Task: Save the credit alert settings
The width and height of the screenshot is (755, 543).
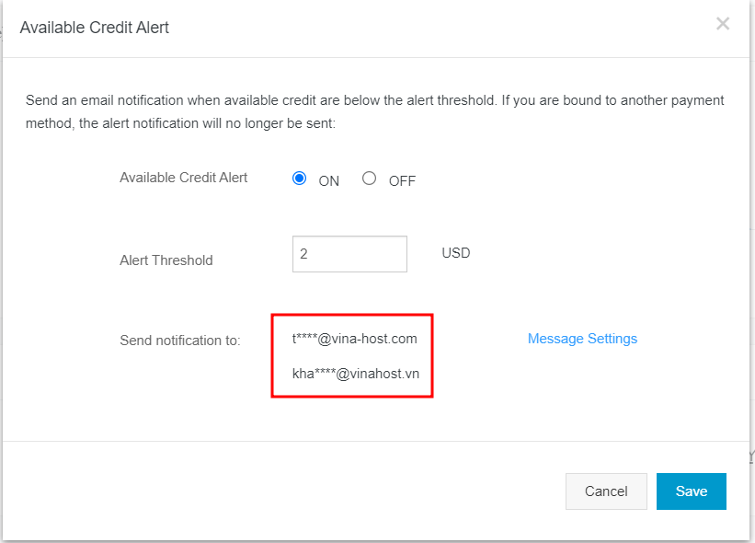Action: 691,491
